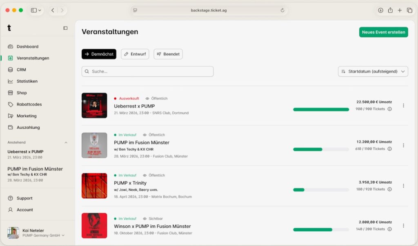Click the Rabattcodes tag icon
Screen dimensions: 418x246
click(11, 104)
